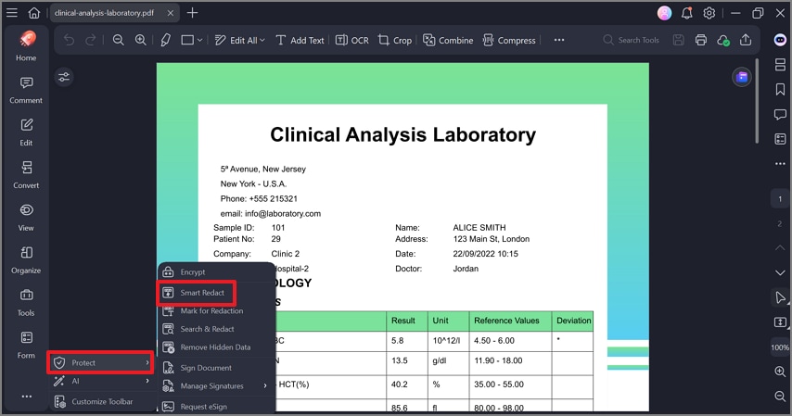Open the Organize sidebar tool

(26, 260)
